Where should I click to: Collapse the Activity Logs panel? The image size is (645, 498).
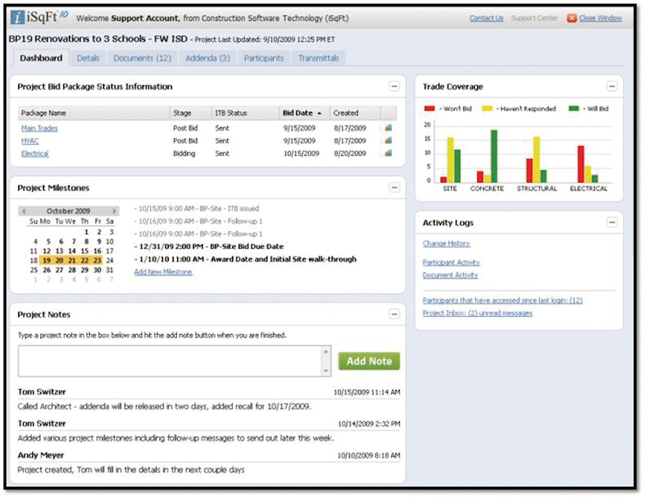[613, 222]
